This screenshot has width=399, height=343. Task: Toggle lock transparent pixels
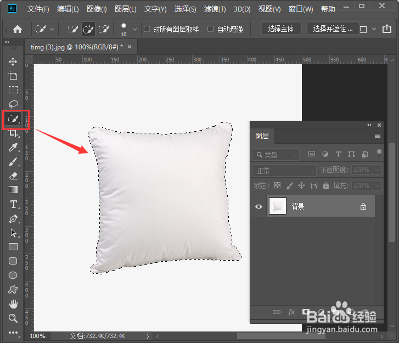277,185
